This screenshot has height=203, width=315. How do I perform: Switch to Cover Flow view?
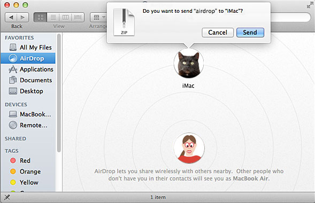(x=78, y=18)
